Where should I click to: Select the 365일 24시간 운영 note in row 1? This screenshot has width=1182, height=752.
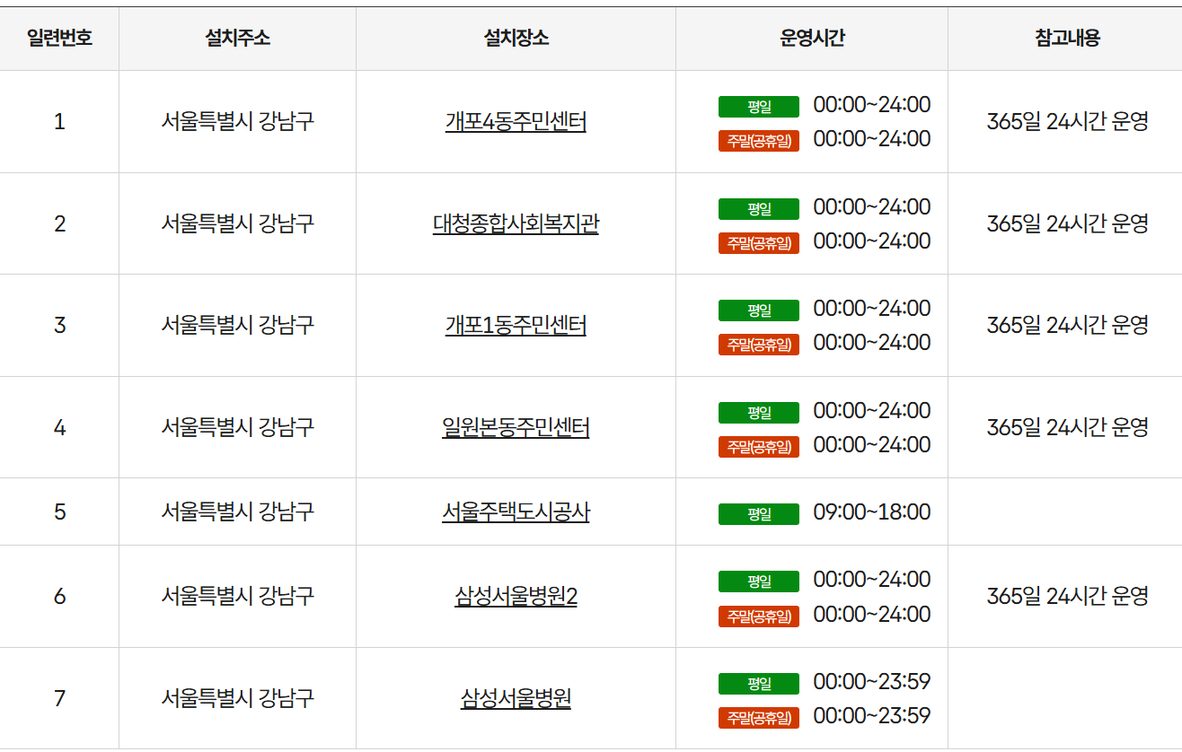tap(1065, 121)
